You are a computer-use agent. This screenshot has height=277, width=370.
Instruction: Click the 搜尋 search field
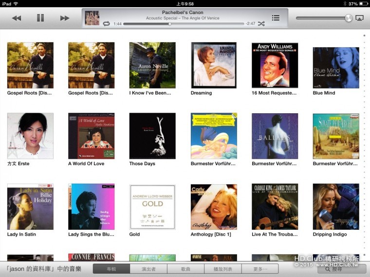click(341, 269)
